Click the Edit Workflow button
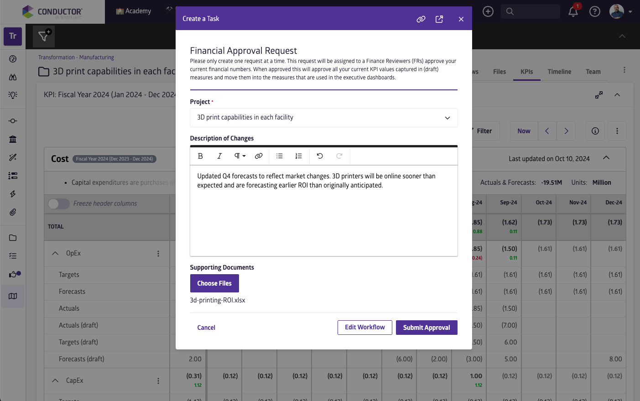Screen dimensions: 640x401 [x=364, y=328]
